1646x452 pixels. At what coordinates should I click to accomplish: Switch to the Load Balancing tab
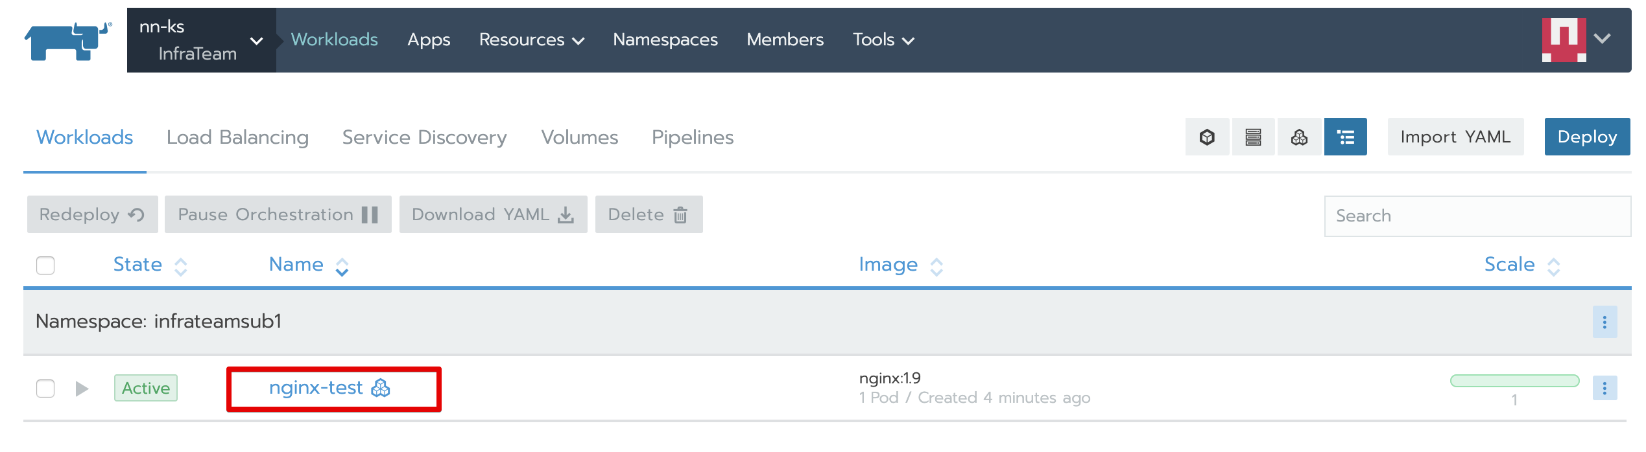[237, 137]
